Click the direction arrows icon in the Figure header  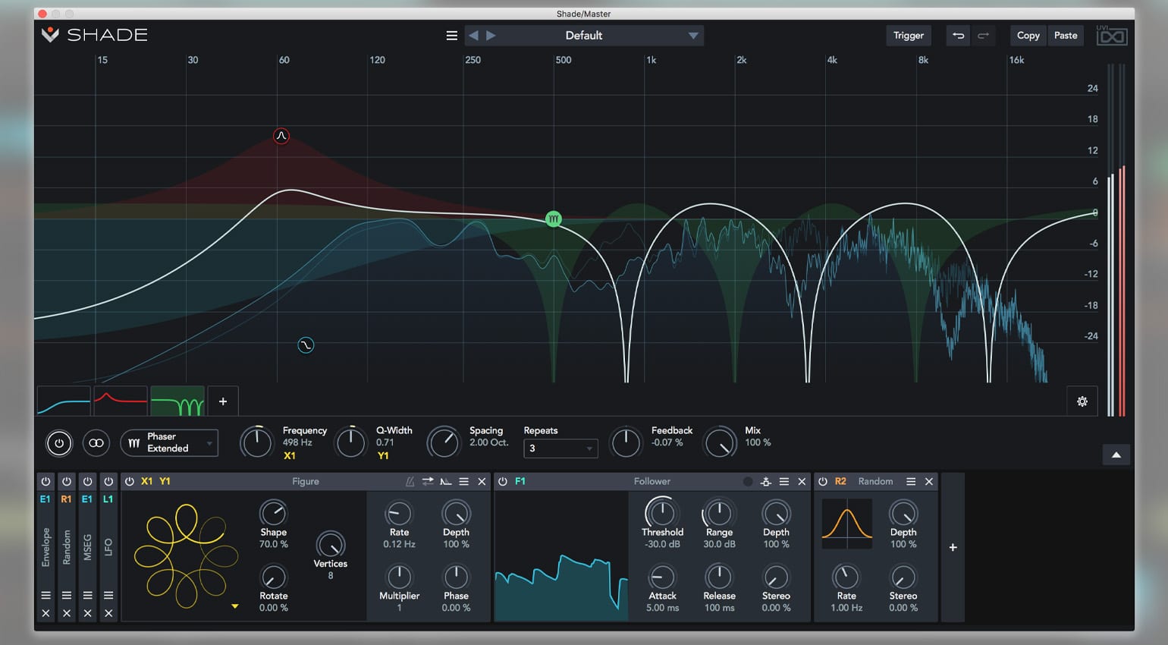point(428,480)
